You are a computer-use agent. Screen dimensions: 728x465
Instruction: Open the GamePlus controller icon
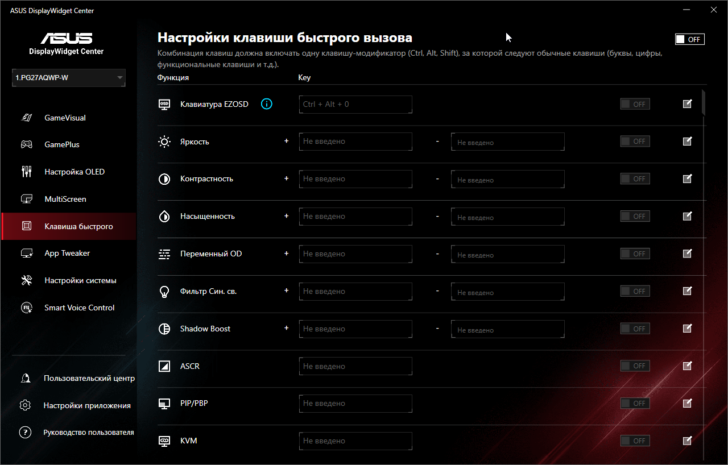point(27,144)
